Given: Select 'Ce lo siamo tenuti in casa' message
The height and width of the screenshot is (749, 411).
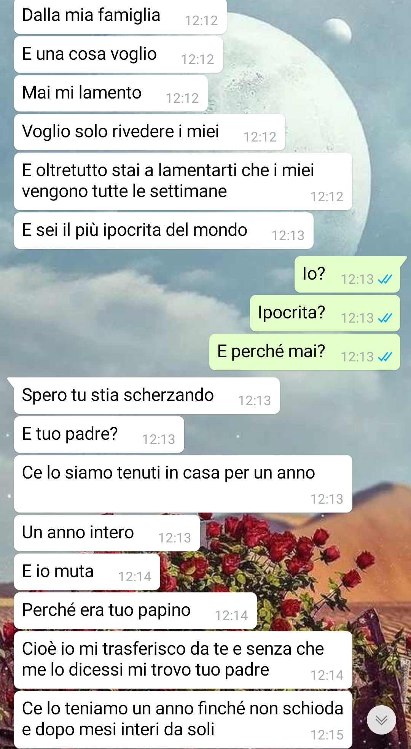Looking at the screenshot, I should pos(183,484).
